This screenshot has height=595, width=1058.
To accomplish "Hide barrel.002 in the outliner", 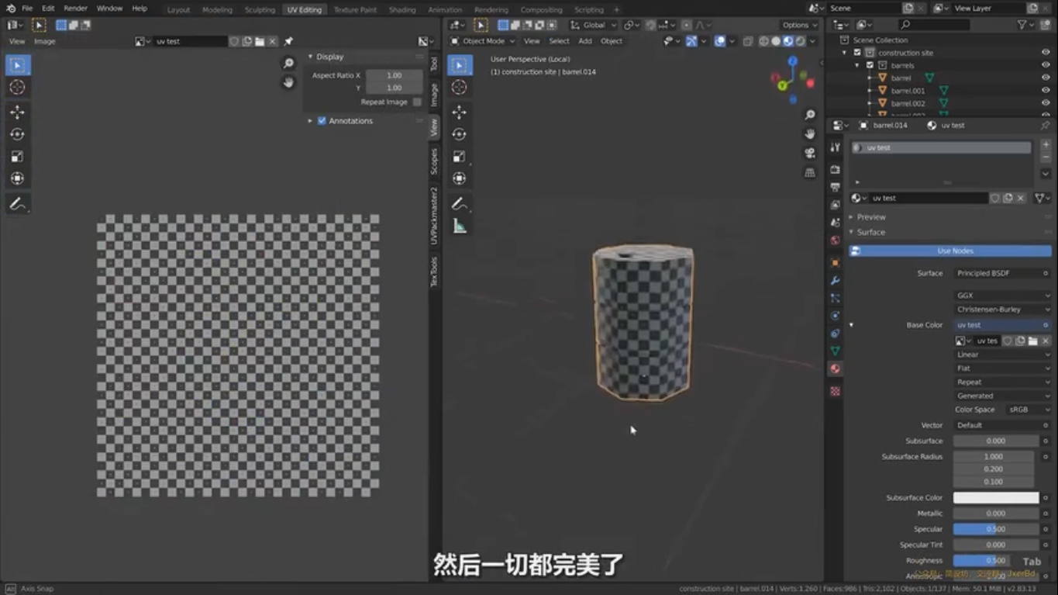I will [1046, 103].
